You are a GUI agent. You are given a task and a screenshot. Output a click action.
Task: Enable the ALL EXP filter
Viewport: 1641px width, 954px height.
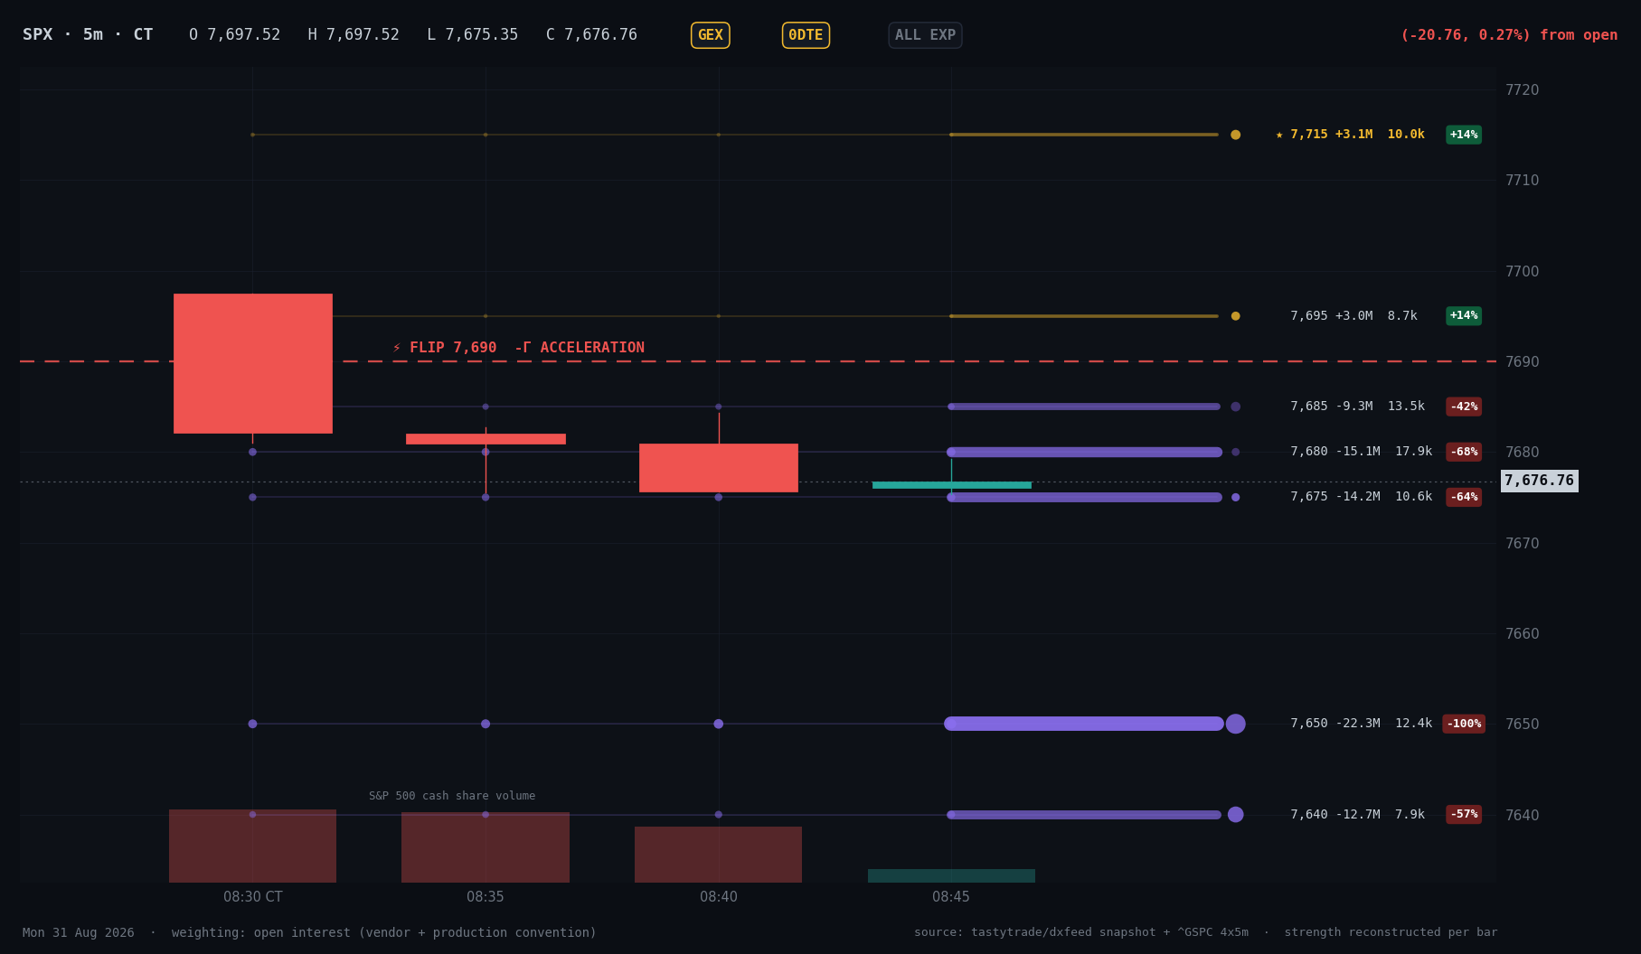(x=925, y=35)
